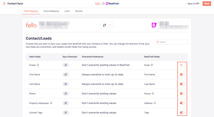Image resolution: width=214 pixels, height=117 pixels.
Task: Click the sync direction icon for Contact Tags
Action: pyautogui.click(x=66, y=113)
